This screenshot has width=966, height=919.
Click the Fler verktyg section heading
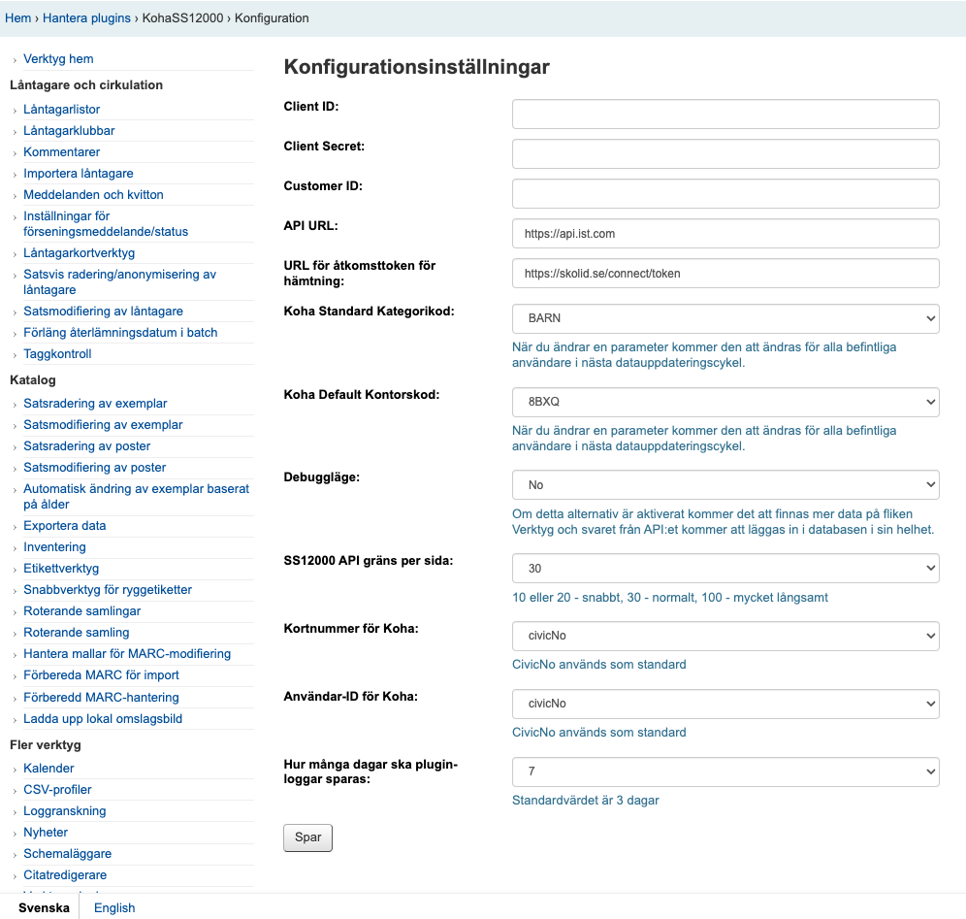pos(46,744)
